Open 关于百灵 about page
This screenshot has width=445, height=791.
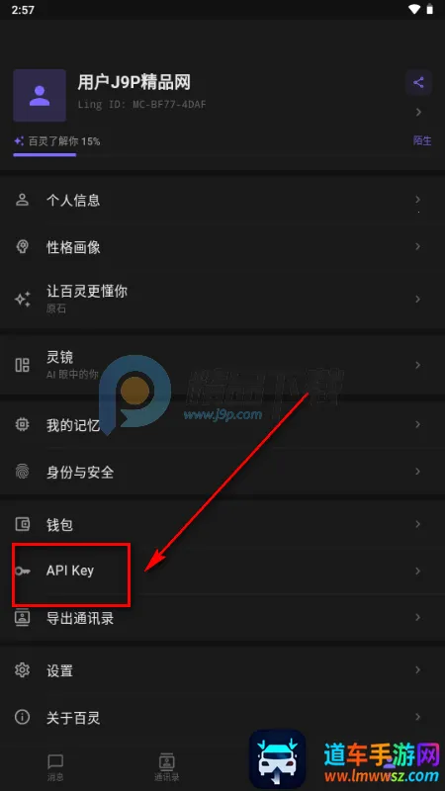(x=222, y=718)
